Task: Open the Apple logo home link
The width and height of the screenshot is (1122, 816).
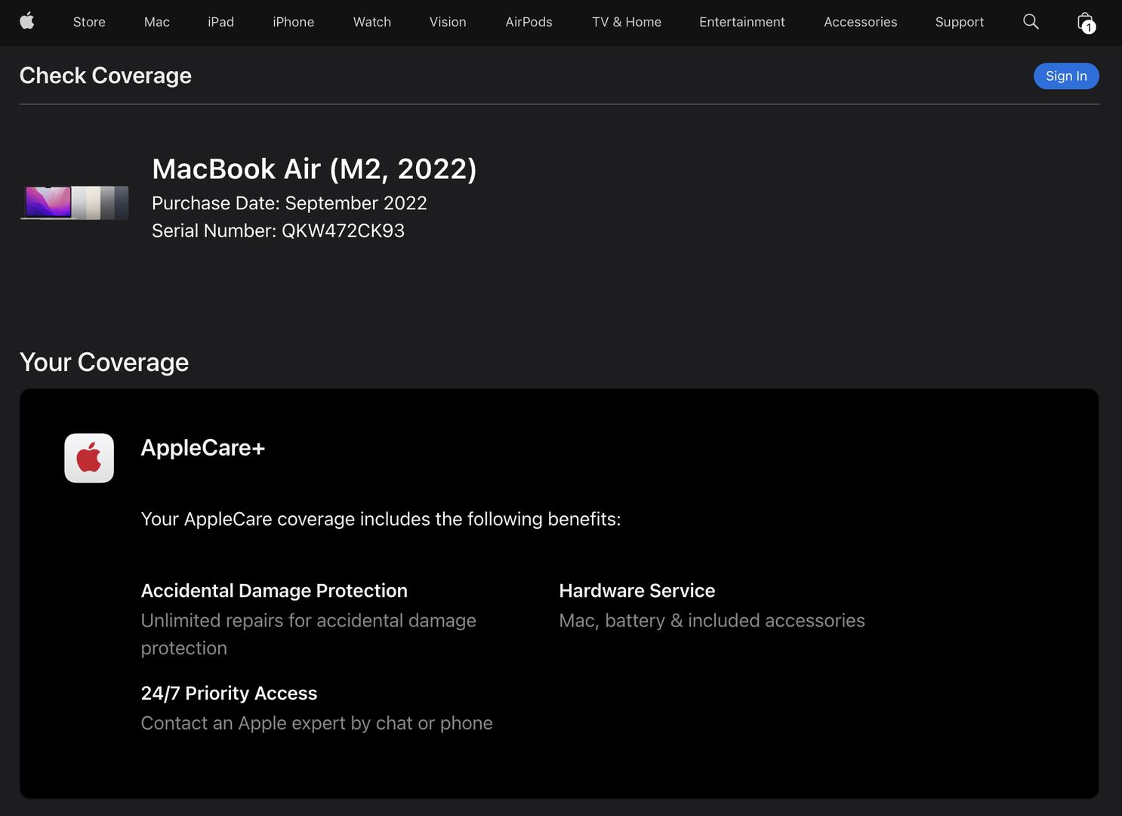Action: click(27, 21)
